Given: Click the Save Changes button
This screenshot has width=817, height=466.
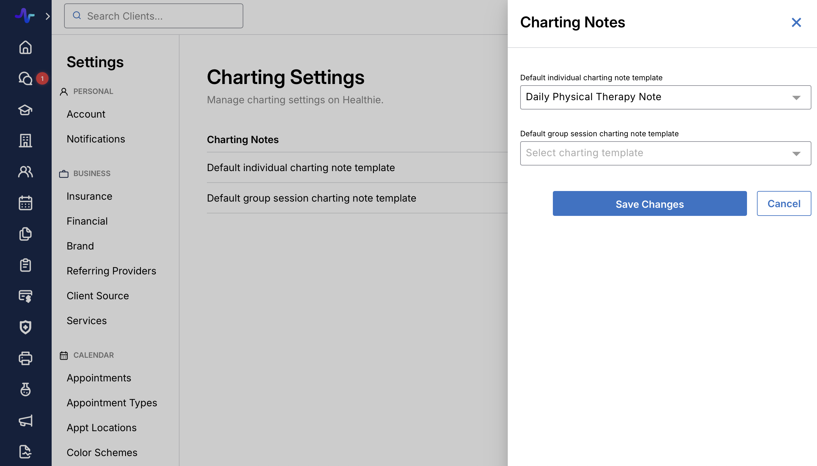Looking at the screenshot, I should 649,203.
